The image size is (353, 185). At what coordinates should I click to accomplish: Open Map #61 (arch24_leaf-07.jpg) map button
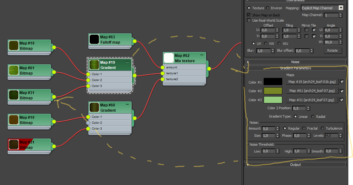312,91
